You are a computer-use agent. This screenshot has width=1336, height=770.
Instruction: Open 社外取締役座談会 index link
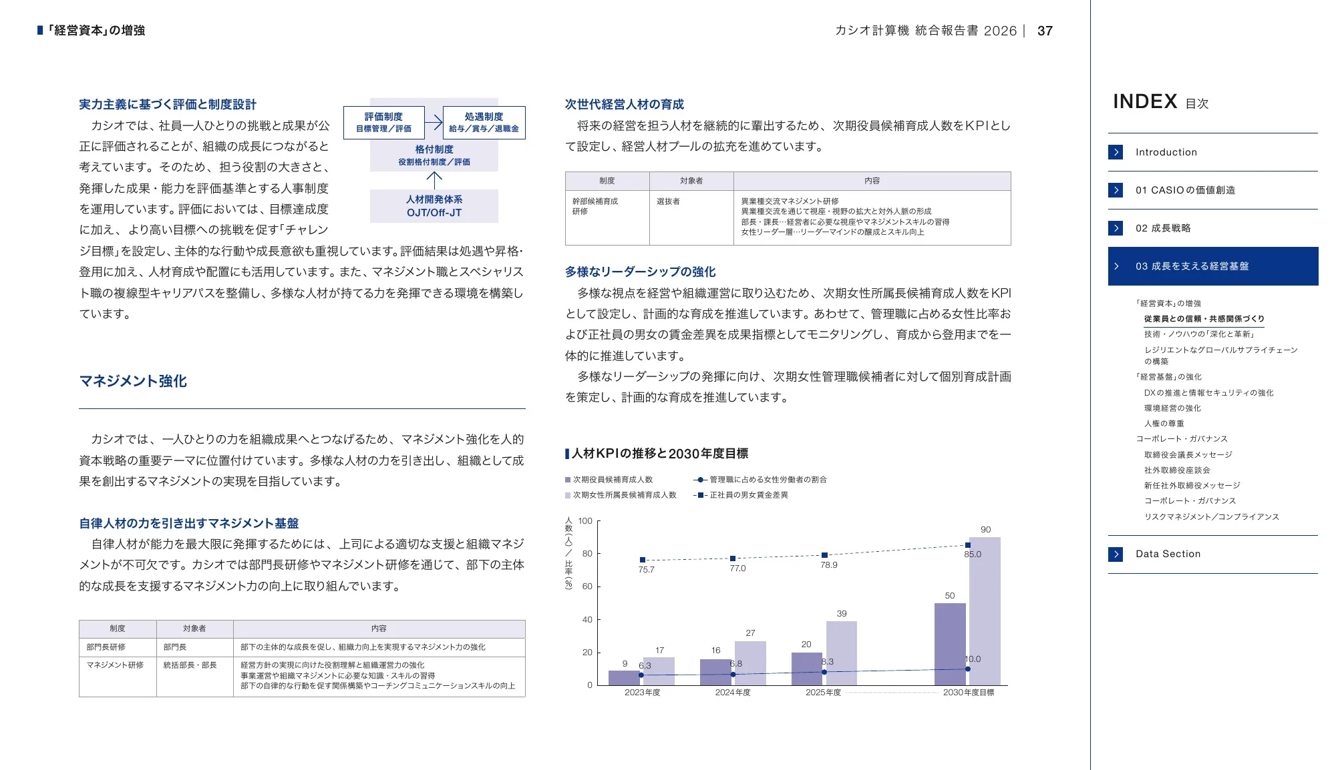coord(1177,470)
